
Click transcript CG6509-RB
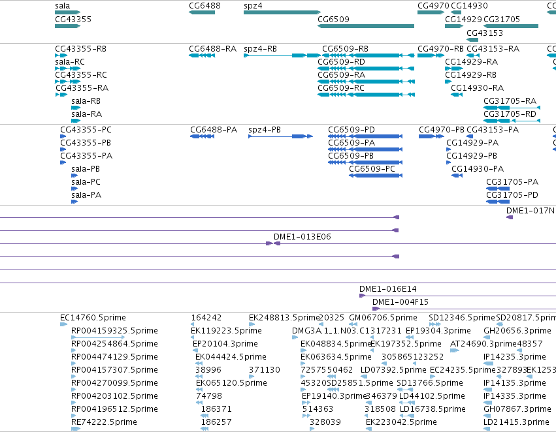[368, 55]
